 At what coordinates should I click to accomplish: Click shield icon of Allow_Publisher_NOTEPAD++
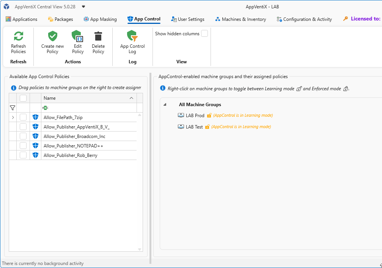tap(36, 146)
